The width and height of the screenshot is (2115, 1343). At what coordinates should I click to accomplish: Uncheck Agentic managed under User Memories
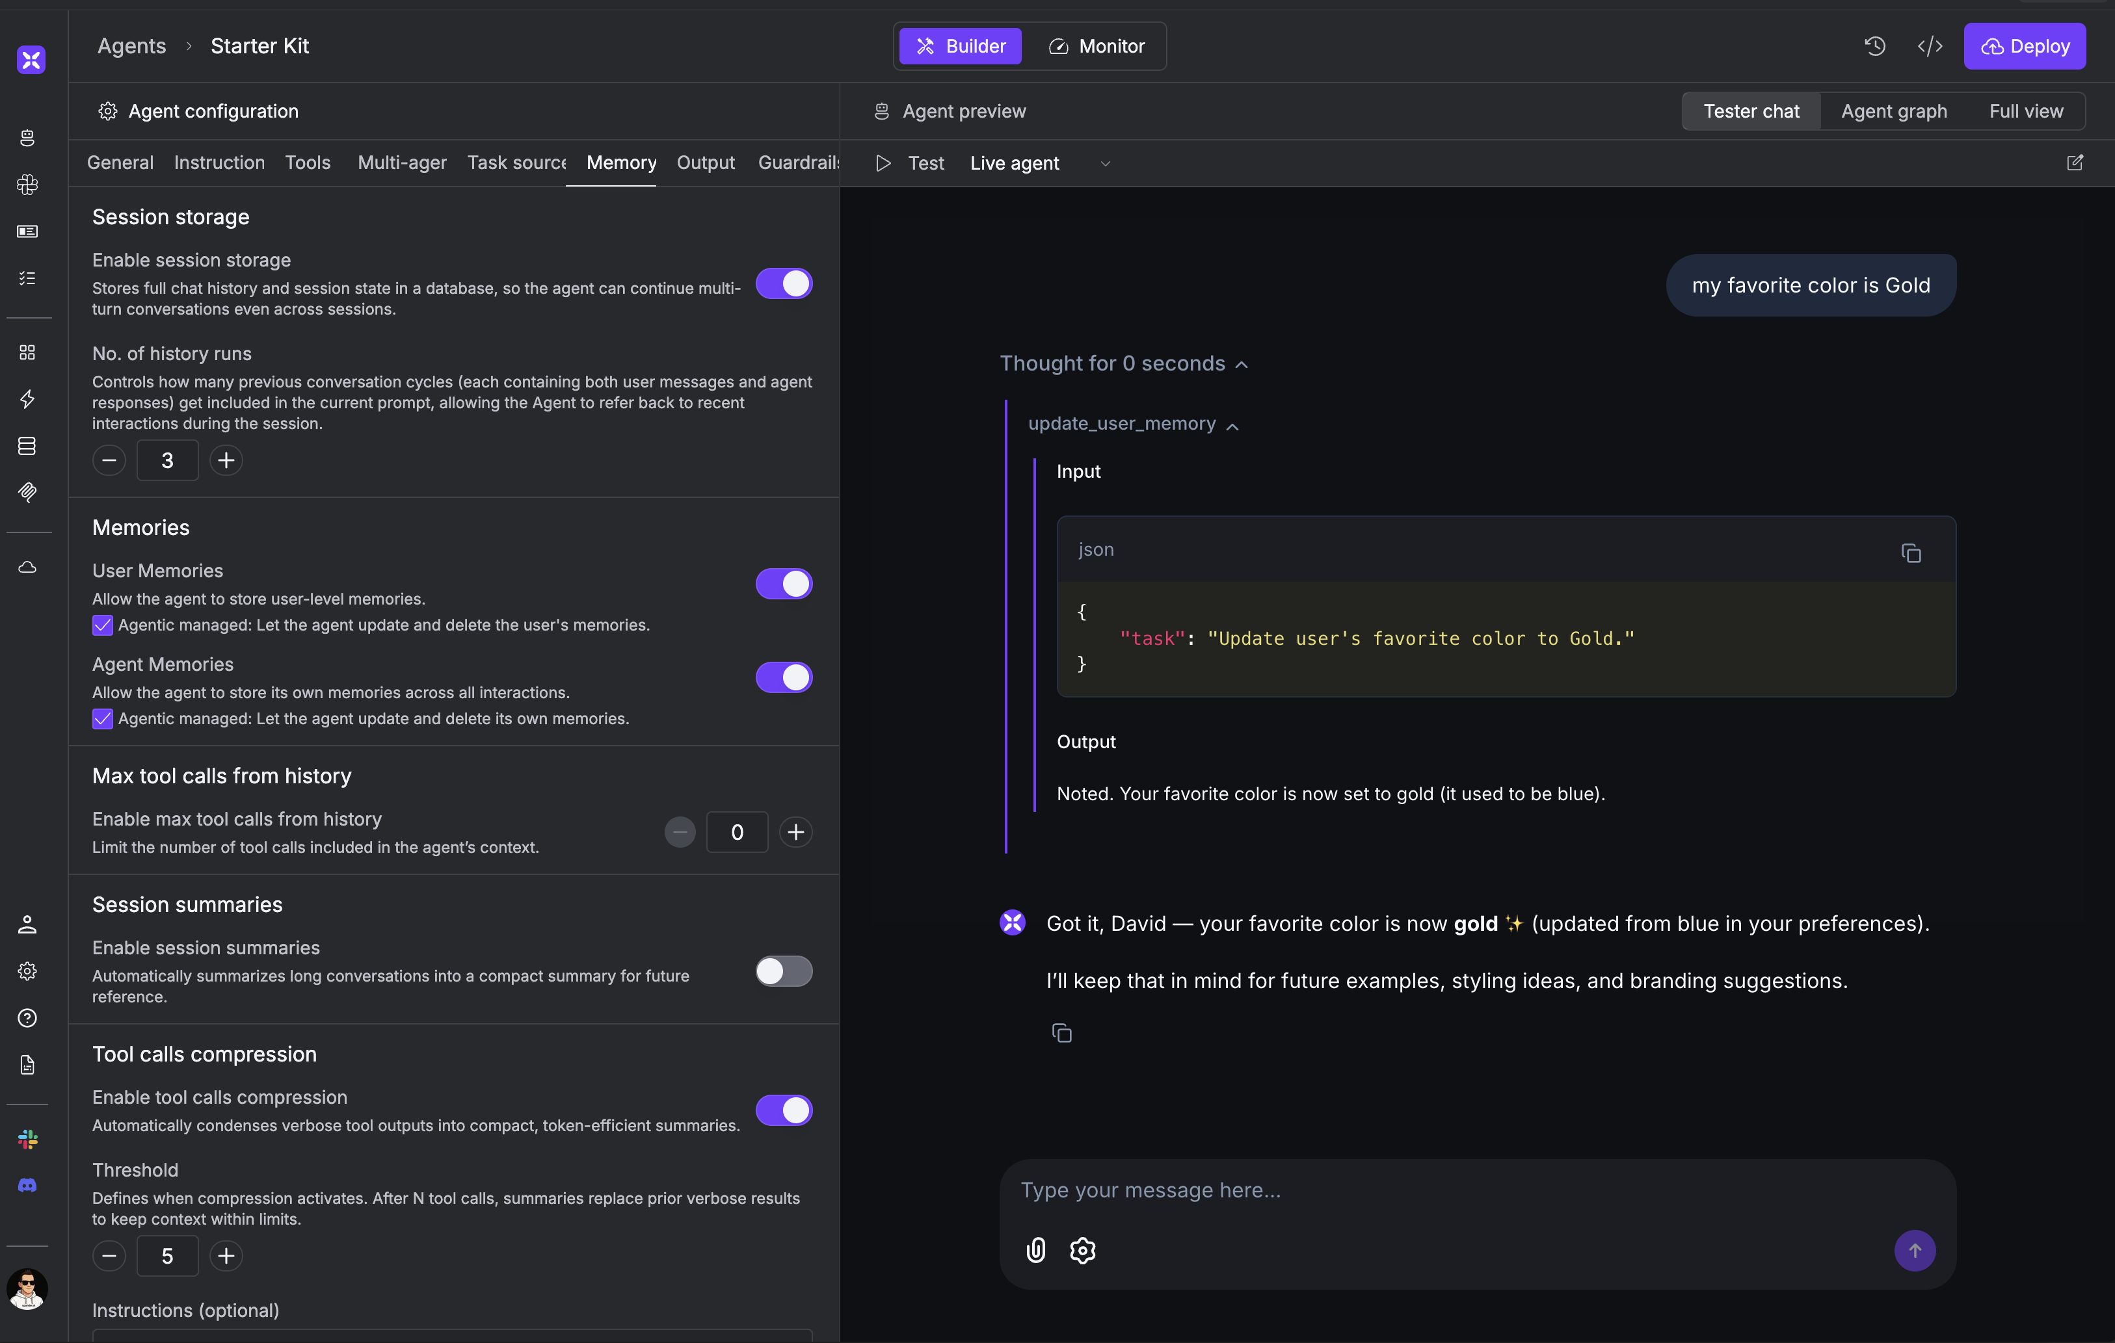coord(102,625)
